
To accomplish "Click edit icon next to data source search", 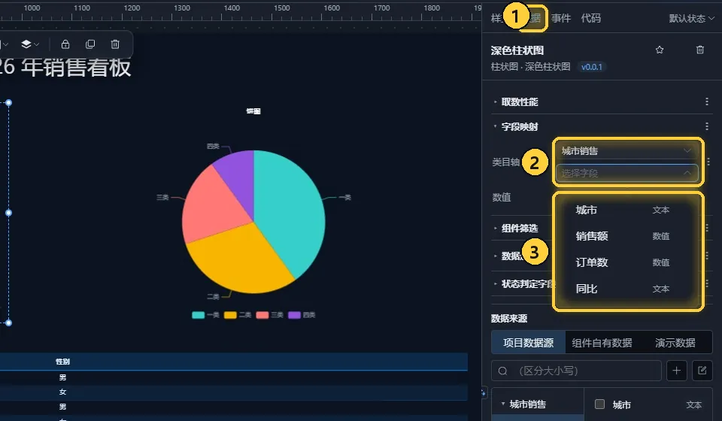I will [702, 371].
